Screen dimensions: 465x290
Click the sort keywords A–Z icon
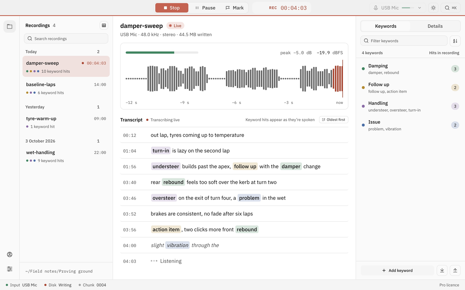coord(455,41)
